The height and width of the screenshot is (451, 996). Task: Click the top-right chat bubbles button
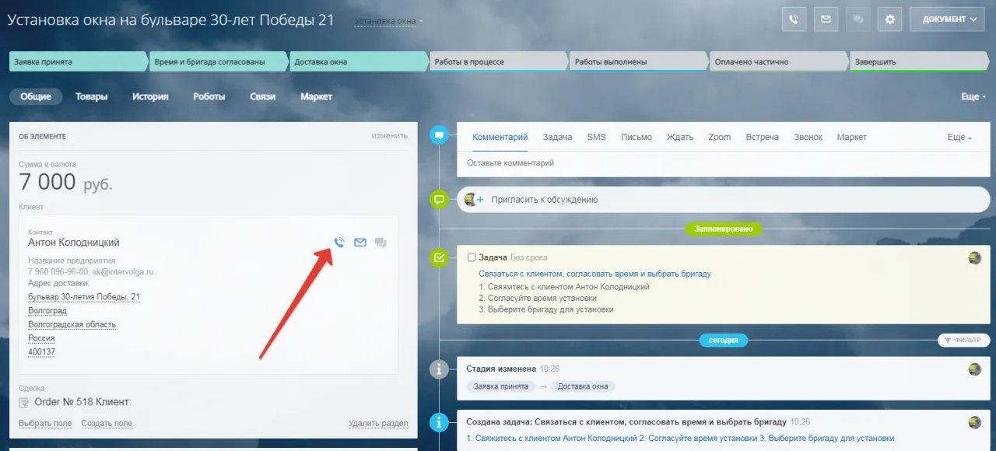coord(857,19)
